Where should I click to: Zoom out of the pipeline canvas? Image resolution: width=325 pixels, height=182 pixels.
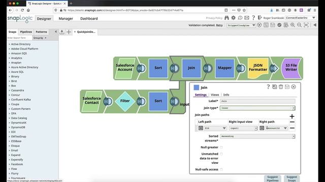pos(299,25)
